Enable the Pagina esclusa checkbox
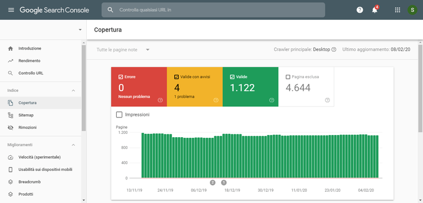 click(288, 77)
